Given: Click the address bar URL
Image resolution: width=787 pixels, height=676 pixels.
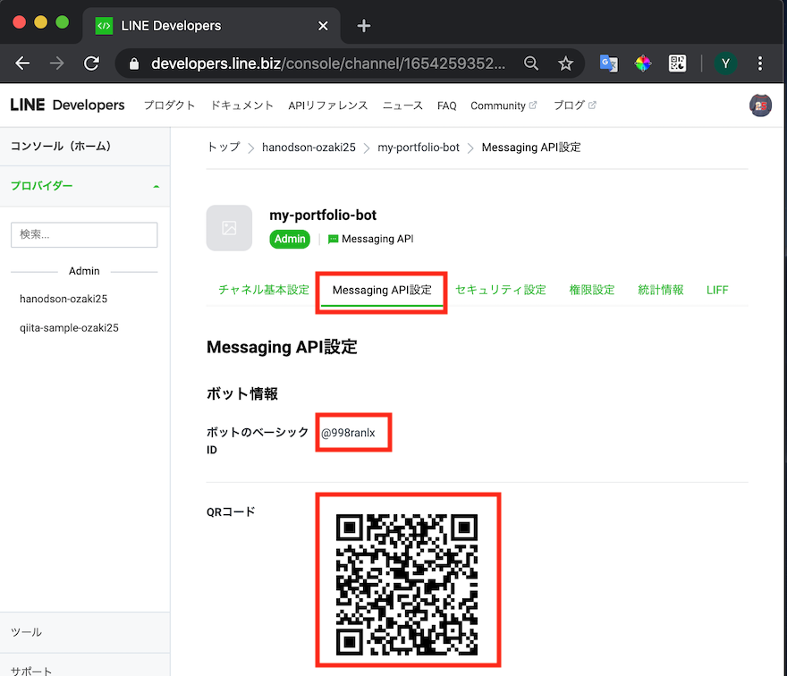Looking at the screenshot, I should coord(328,63).
